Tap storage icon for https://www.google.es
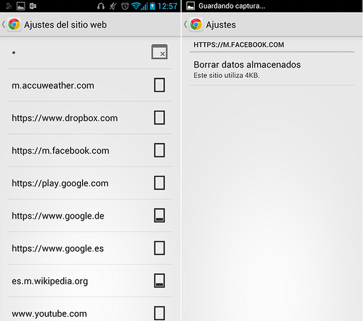This screenshot has height=321, width=363. [160, 248]
